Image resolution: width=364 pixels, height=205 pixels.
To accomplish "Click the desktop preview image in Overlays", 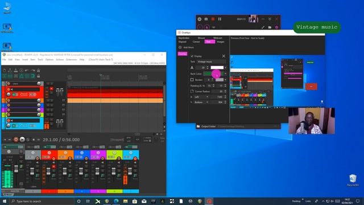I will [277, 81].
